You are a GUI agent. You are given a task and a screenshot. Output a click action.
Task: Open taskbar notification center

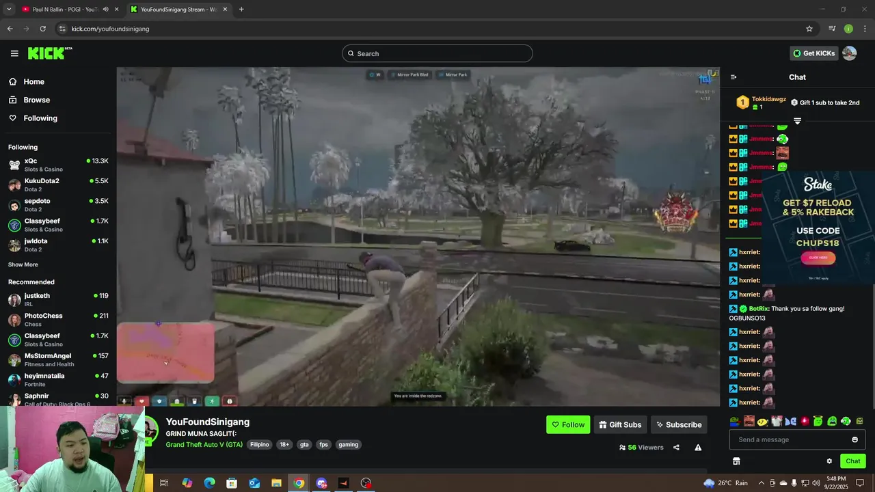(x=860, y=483)
